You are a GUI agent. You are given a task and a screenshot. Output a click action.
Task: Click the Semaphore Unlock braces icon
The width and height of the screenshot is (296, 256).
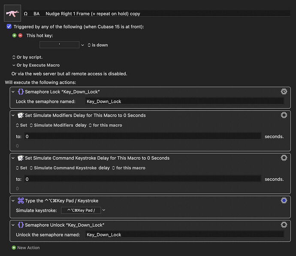21,225
